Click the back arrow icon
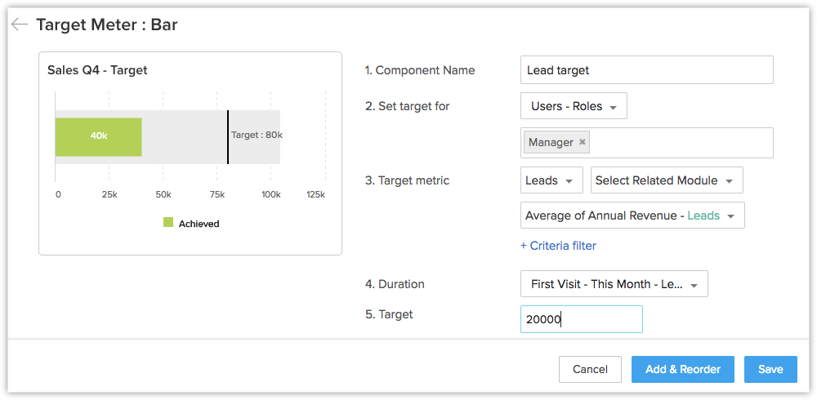The height and width of the screenshot is (400, 817). [19, 24]
